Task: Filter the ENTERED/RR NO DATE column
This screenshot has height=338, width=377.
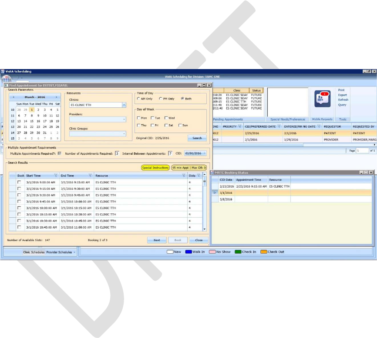Action: click(319, 126)
